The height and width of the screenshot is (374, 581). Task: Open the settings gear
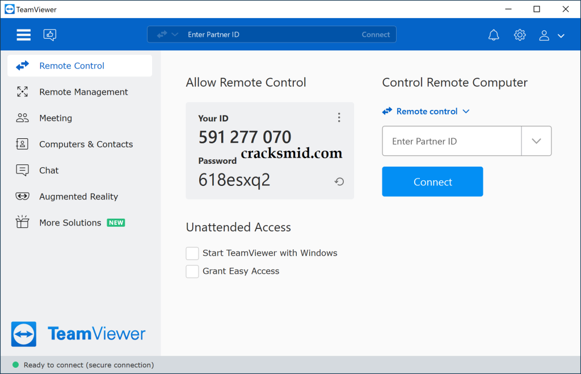click(520, 35)
